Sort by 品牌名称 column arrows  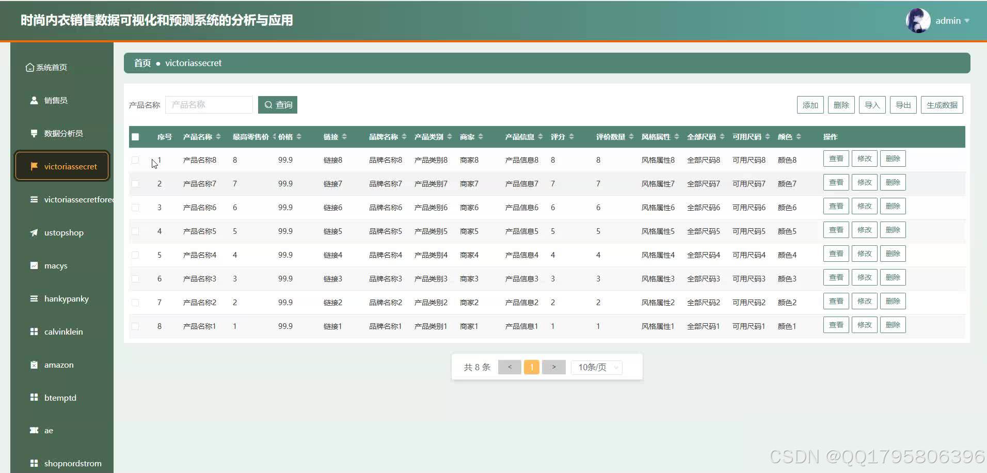click(404, 137)
